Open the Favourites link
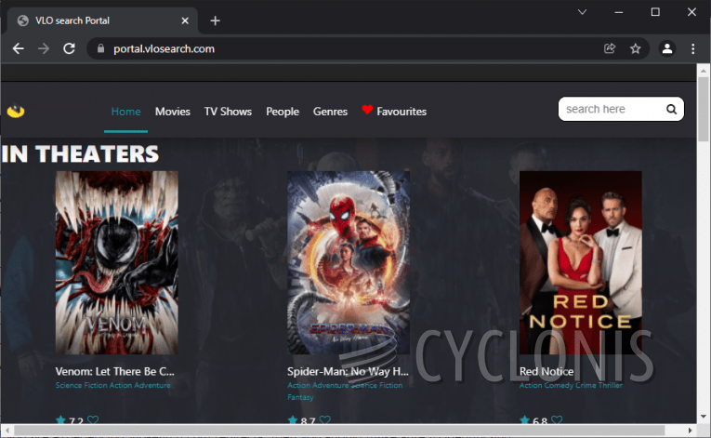This screenshot has width=711, height=438. pyautogui.click(x=394, y=112)
